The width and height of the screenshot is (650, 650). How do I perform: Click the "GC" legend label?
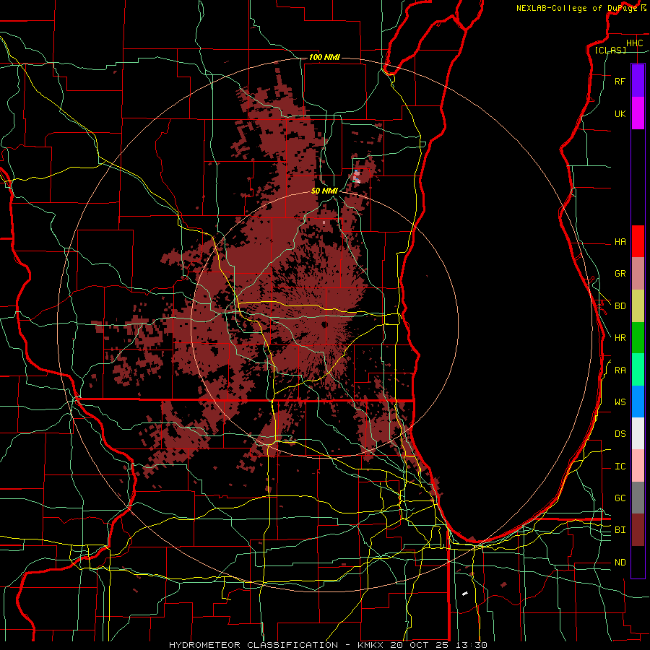620,498
